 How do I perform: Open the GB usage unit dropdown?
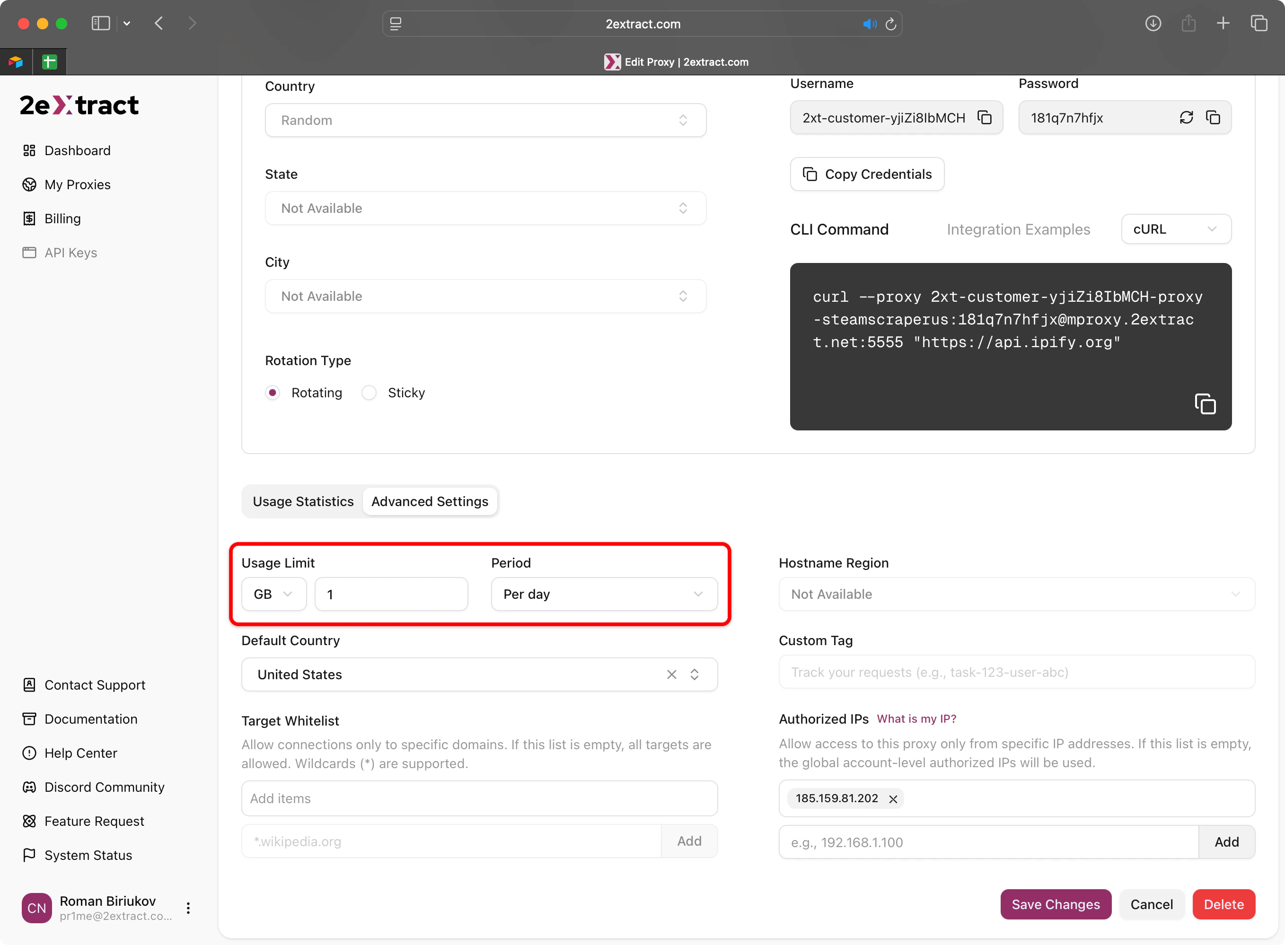[273, 595]
